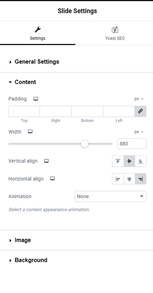This screenshot has width=153, height=293.
Task: Set horizontal align to center
Action: coord(129,179)
